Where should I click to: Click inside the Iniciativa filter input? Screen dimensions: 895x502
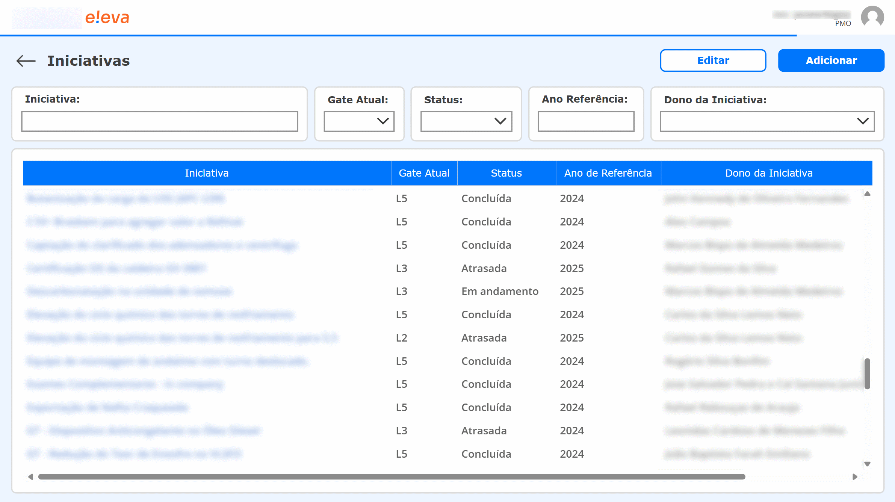coord(159,121)
